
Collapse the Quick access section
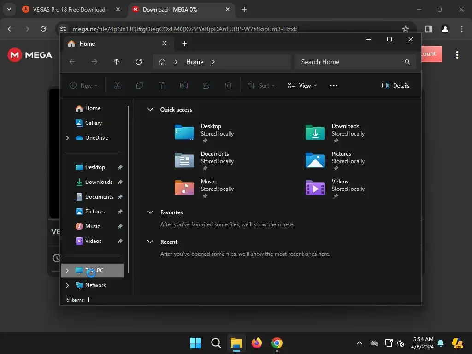150,109
